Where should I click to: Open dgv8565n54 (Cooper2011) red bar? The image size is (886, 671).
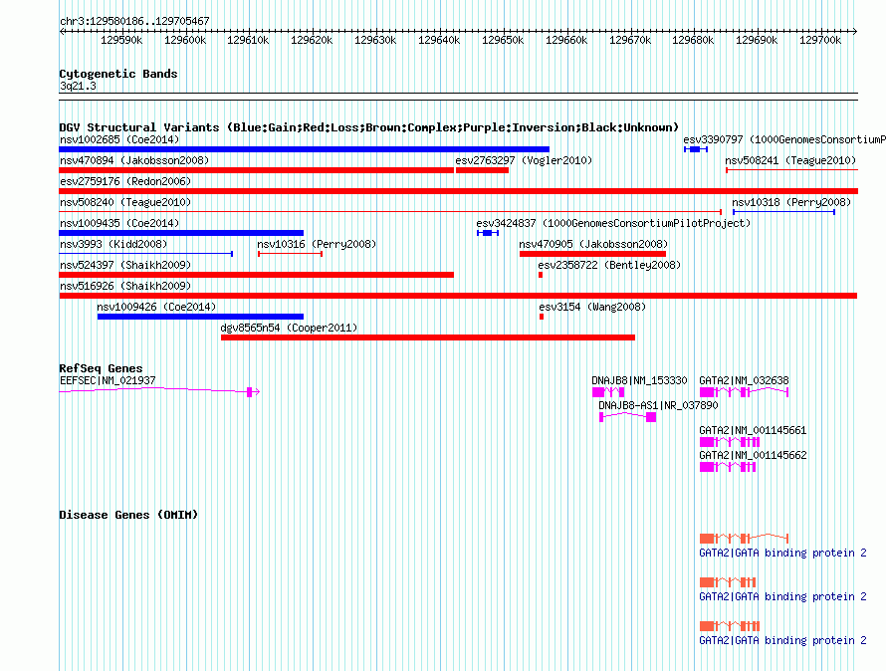428,337
